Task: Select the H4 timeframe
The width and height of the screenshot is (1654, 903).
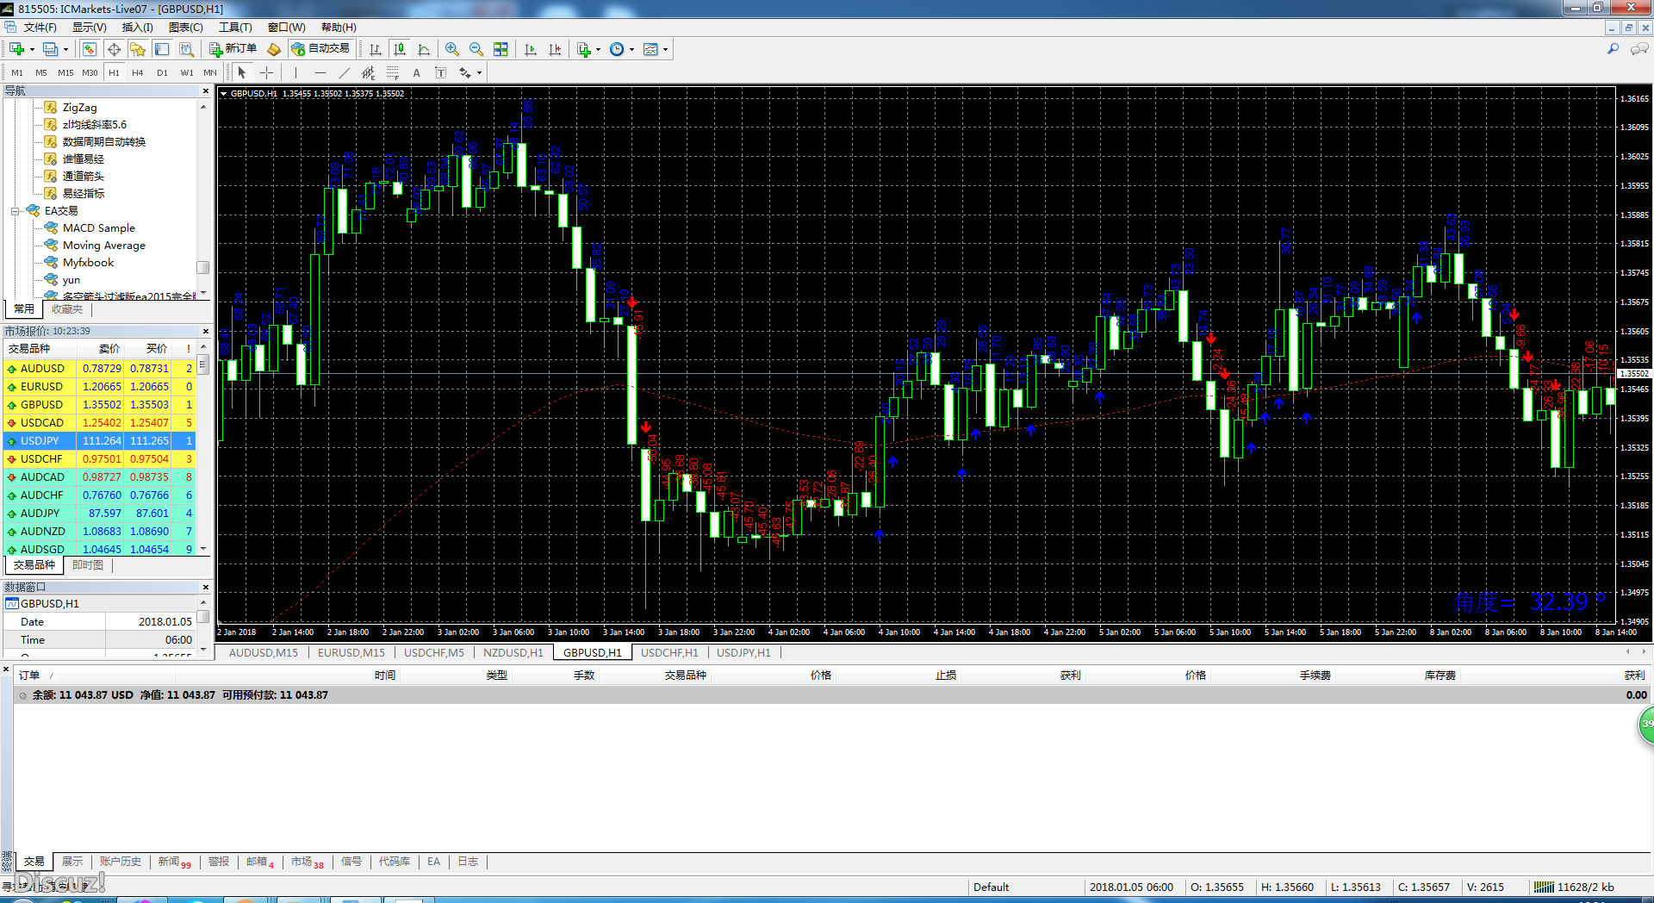Action: (138, 72)
